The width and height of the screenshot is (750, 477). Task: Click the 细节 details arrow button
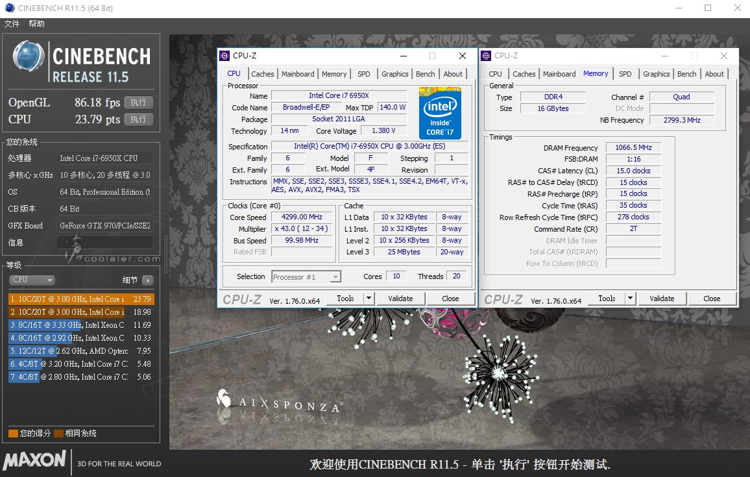[148, 280]
